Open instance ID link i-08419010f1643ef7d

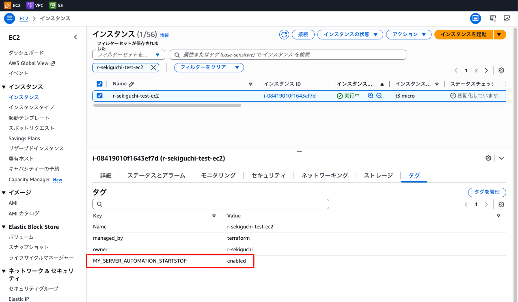[289, 96]
